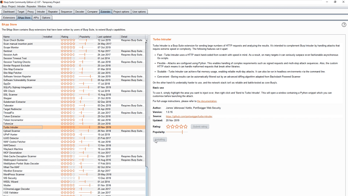
Task: Open the User options tab
Action: 139,12
